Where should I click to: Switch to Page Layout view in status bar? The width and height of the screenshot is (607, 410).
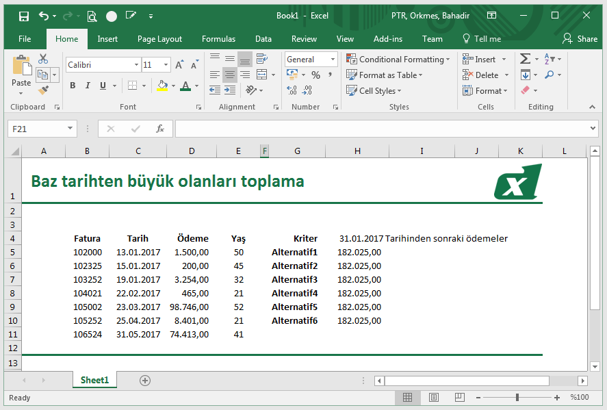[434, 397]
